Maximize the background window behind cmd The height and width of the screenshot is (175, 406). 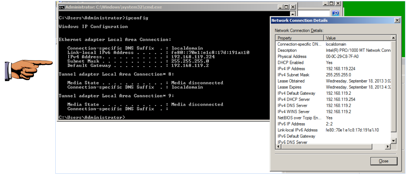tap(331, 3)
